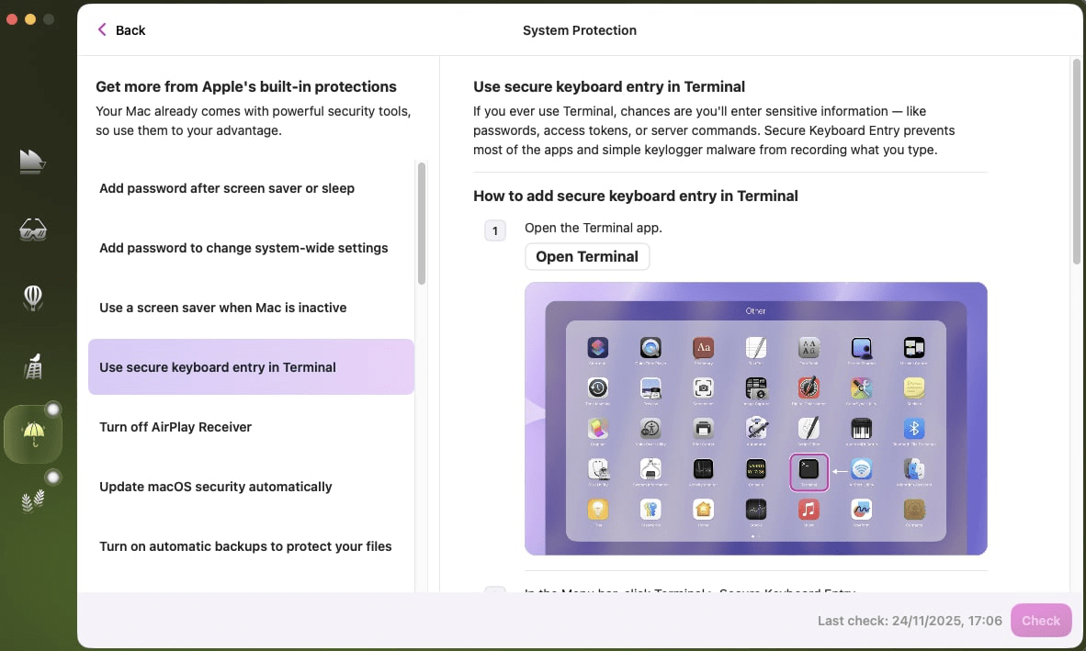Click the ladder sidebar icon
Screen dimensions: 1086x651
pyautogui.click(x=33, y=365)
